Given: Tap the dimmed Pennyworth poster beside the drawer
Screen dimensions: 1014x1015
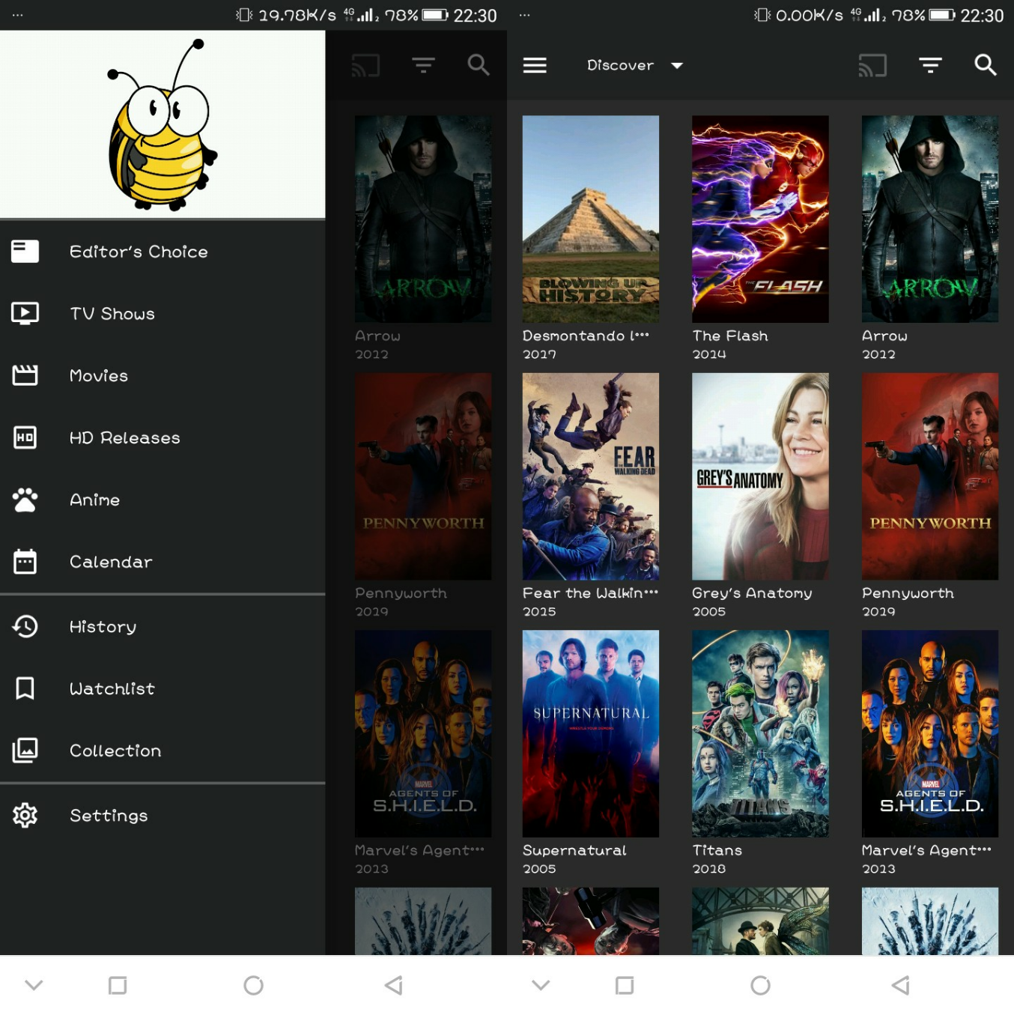Looking at the screenshot, I should point(423,476).
